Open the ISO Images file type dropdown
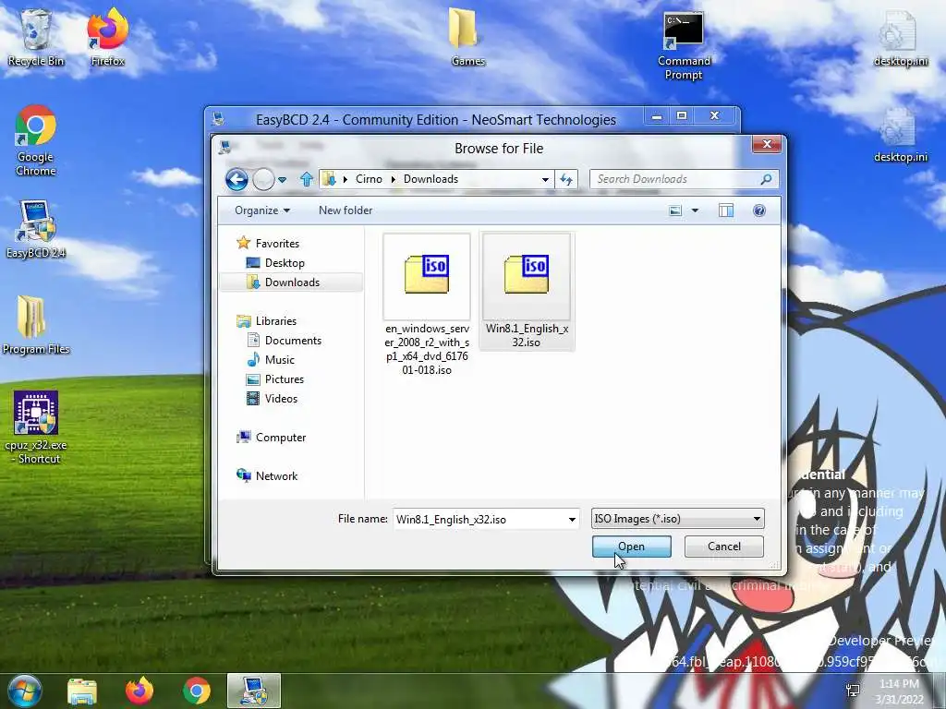This screenshot has width=946, height=709. pyautogui.click(x=678, y=519)
